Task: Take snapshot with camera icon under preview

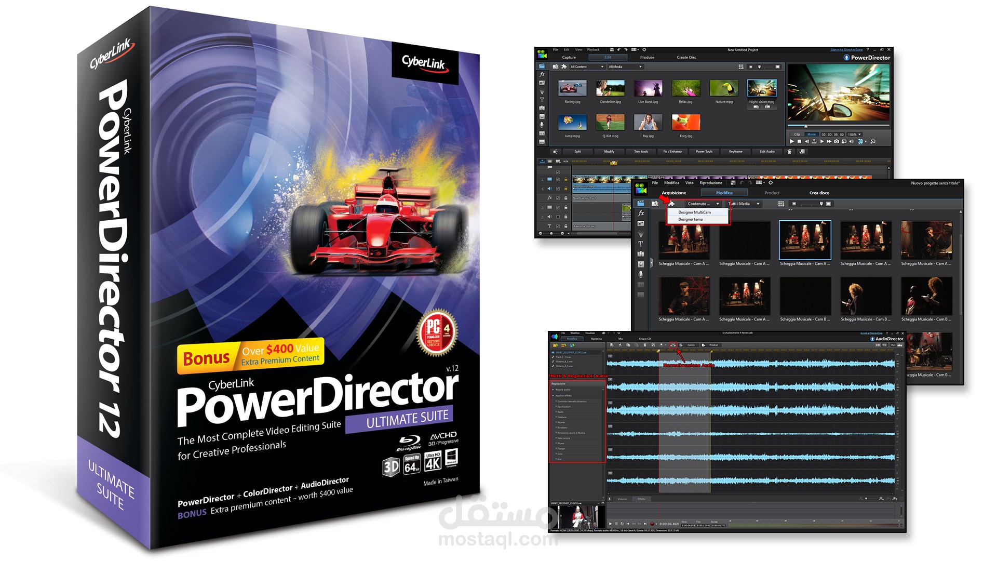Action: [x=837, y=141]
